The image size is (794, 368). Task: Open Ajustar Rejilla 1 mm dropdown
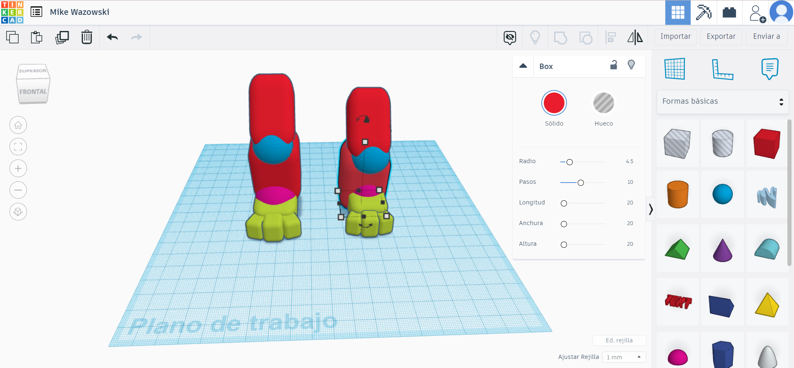pos(624,357)
